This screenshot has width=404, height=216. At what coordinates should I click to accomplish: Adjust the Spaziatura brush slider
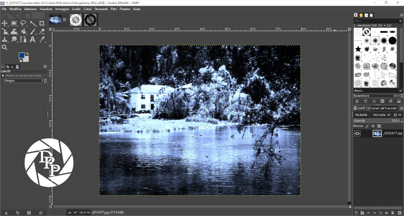point(378,96)
